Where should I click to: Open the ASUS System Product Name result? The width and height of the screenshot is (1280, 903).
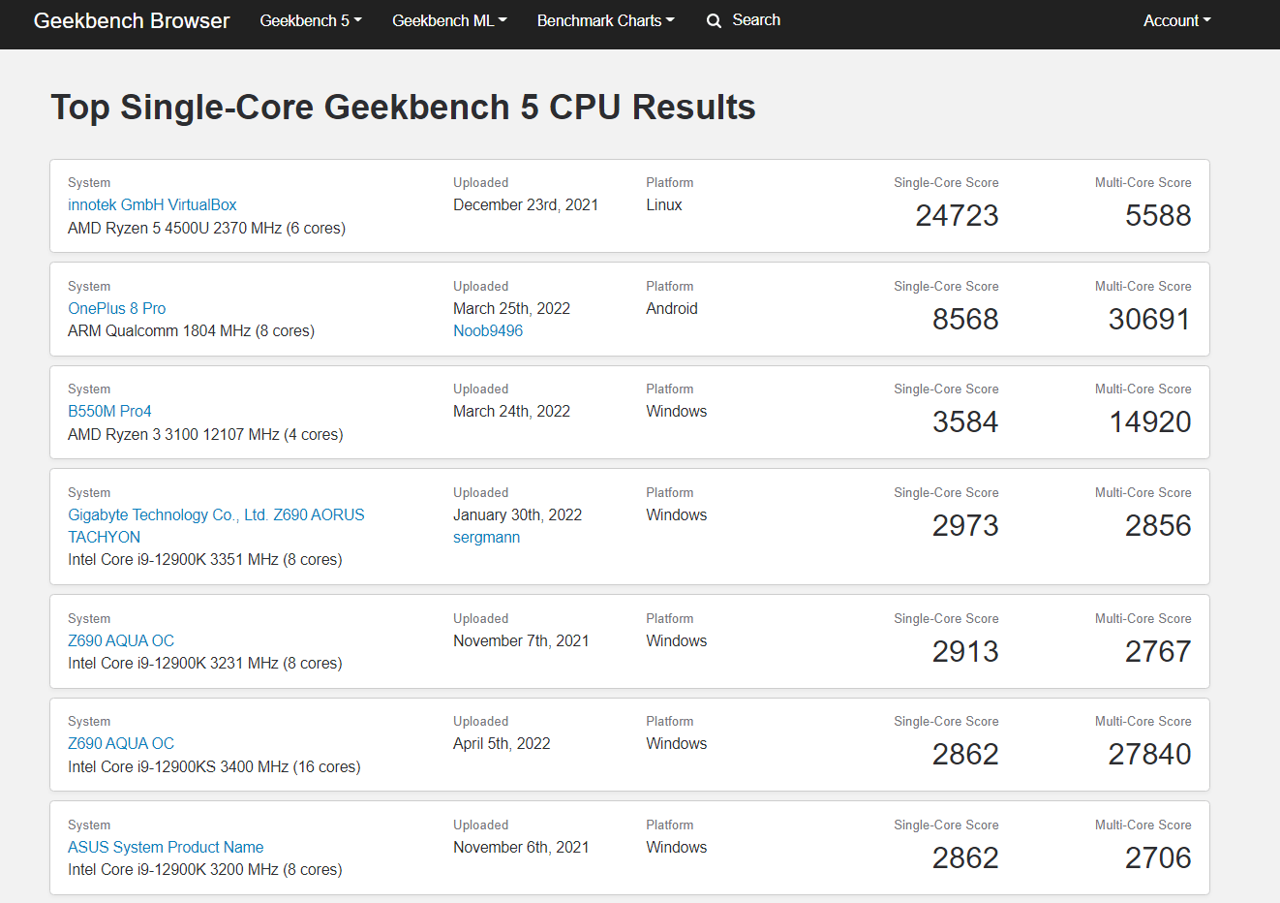pyautogui.click(x=165, y=847)
